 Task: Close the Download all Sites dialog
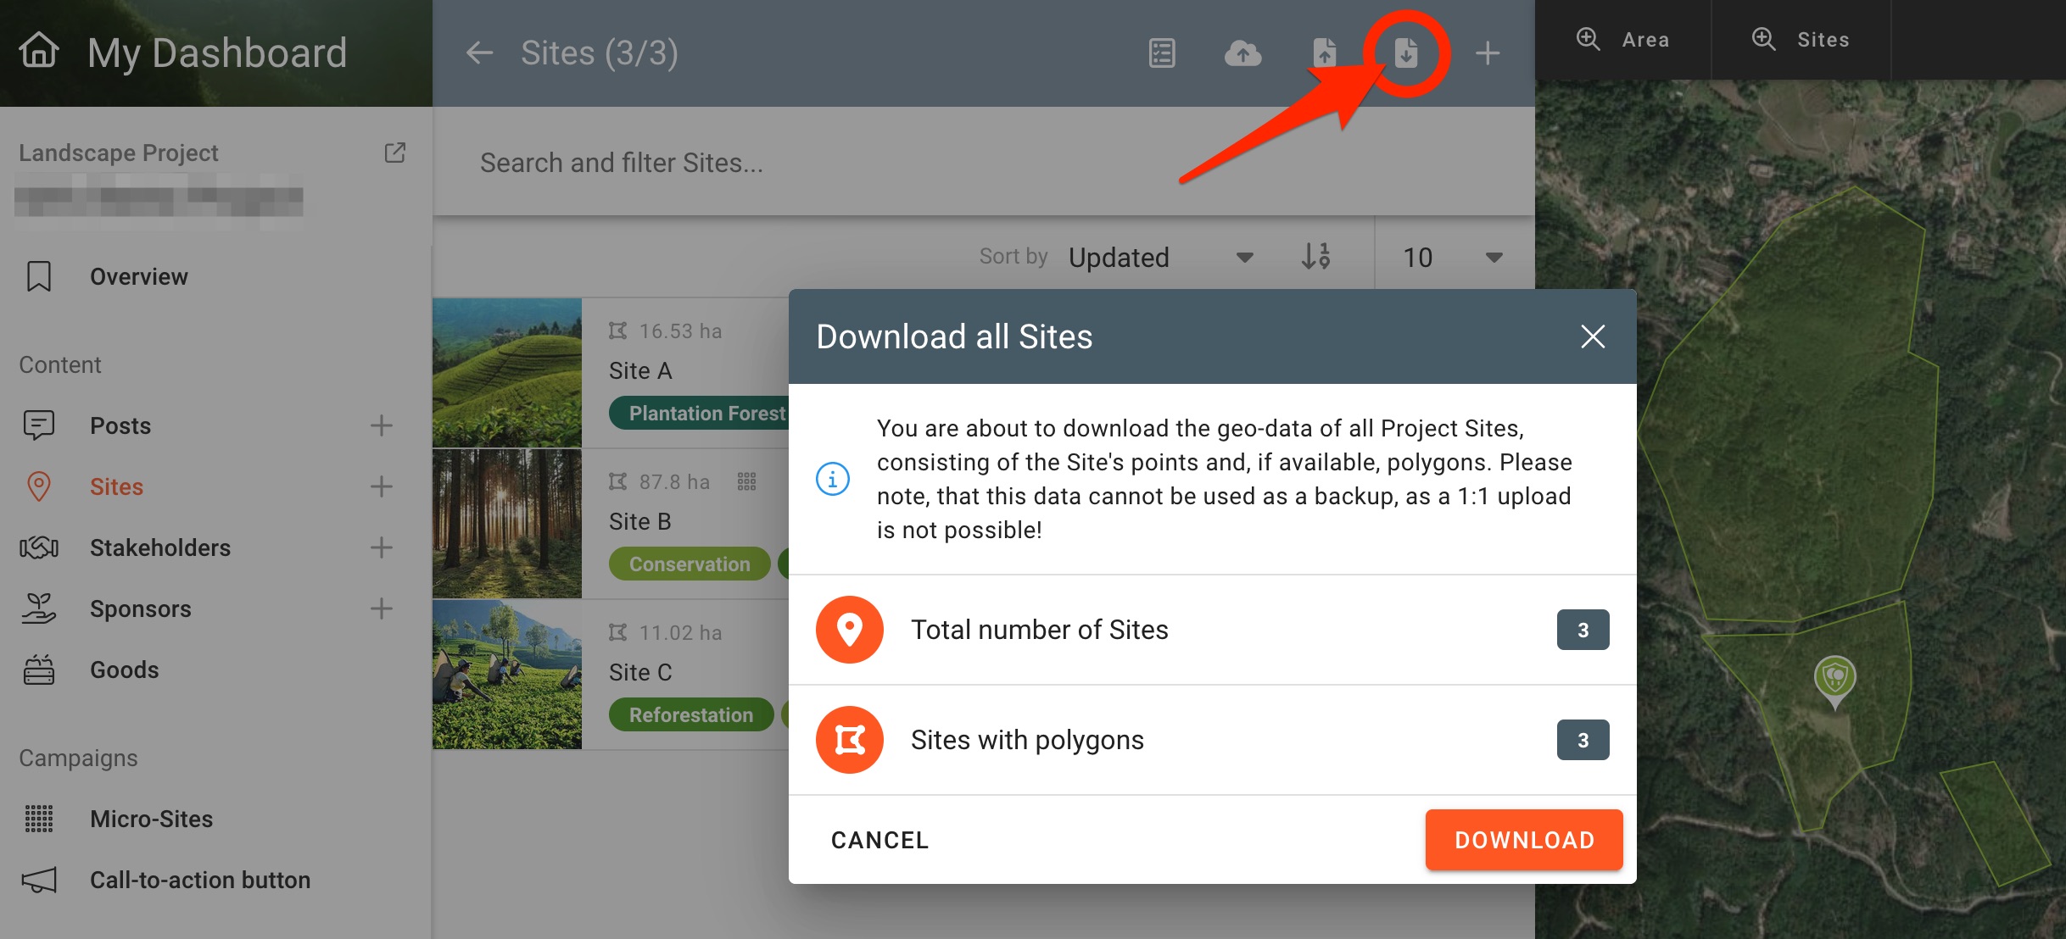1593,336
